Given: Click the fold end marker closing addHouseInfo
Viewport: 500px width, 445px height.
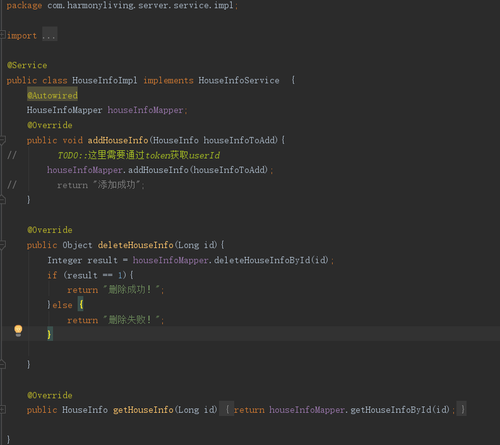Looking at the screenshot, I should 3,200.
